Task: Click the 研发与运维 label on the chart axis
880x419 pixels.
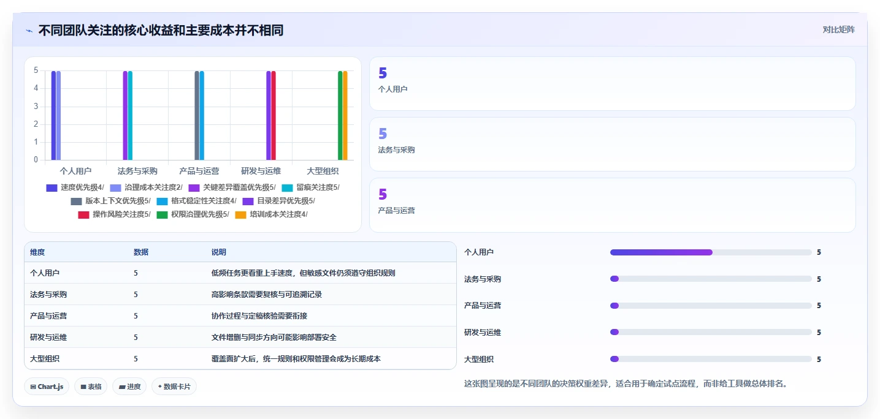Action: [x=261, y=171]
